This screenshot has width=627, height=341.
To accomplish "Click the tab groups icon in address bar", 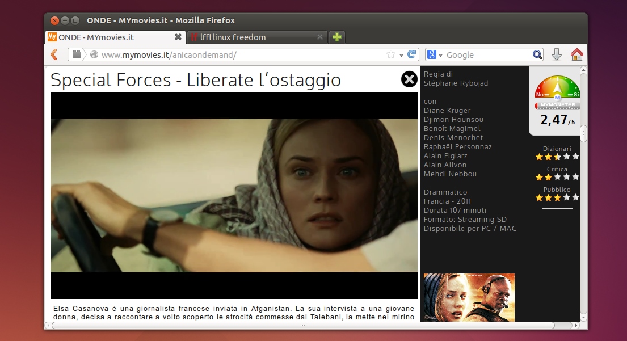I will 77,54.
